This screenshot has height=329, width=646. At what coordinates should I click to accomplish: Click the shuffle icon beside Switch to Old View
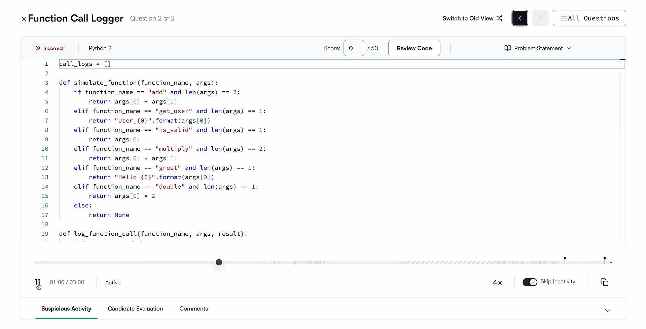click(499, 18)
